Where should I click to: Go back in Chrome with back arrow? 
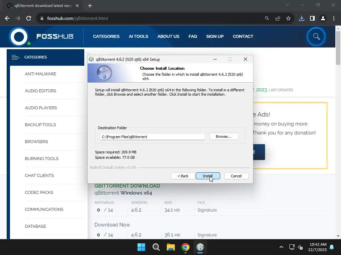(7, 19)
